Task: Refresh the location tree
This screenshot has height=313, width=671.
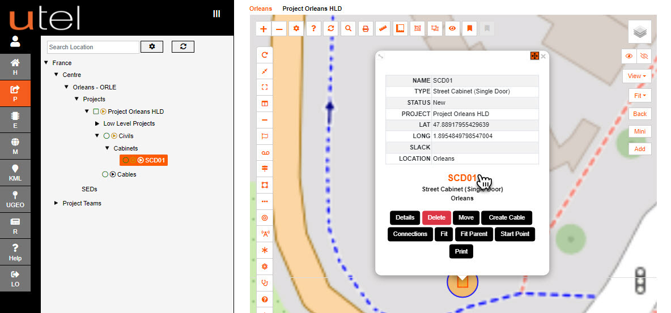Action: (183, 46)
